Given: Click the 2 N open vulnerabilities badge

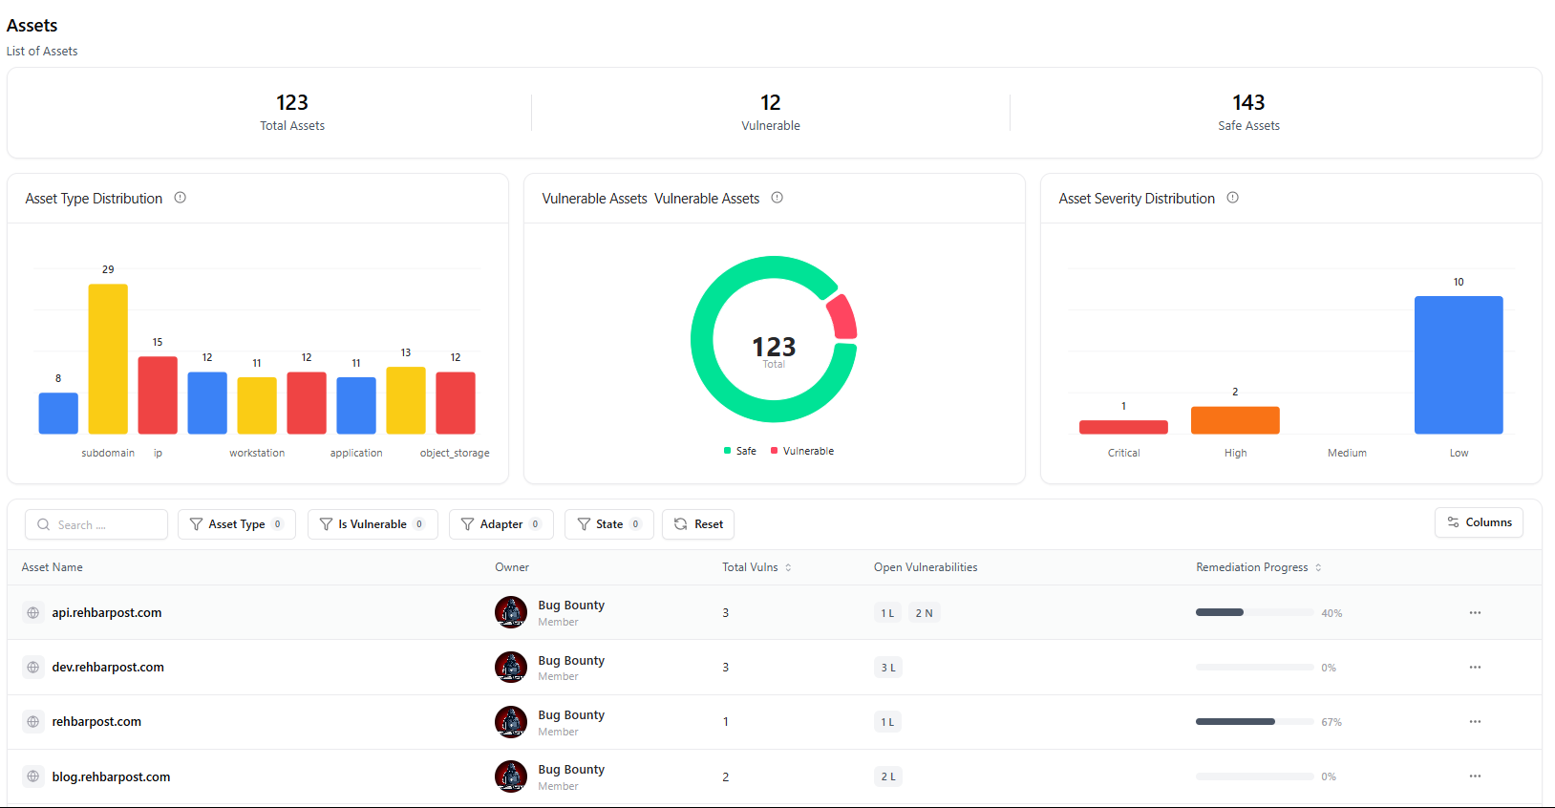Looking at the screenshot, I should click(x=924, y=613).
